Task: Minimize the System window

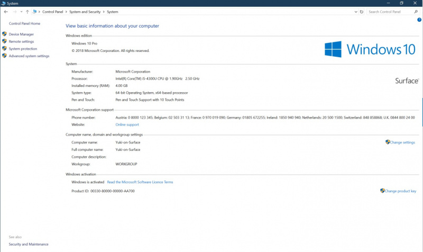Action: (389, 3)
